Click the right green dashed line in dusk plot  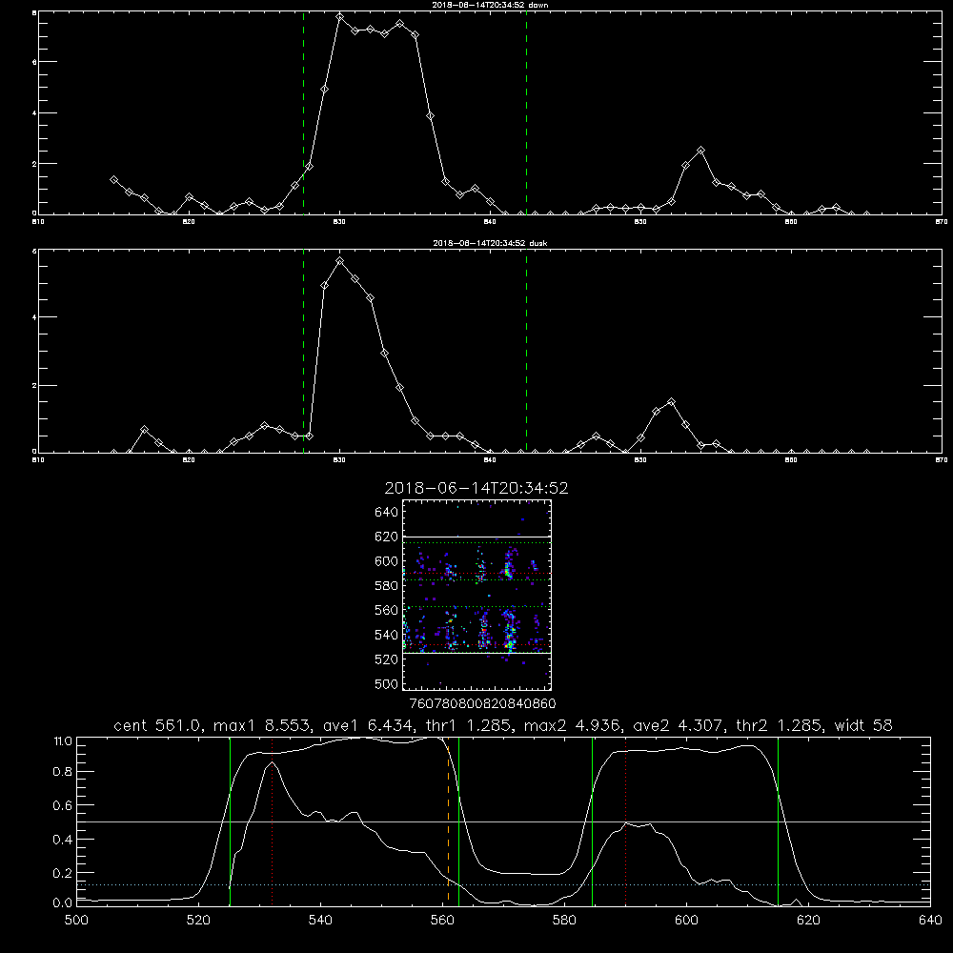tap(526, 351)
